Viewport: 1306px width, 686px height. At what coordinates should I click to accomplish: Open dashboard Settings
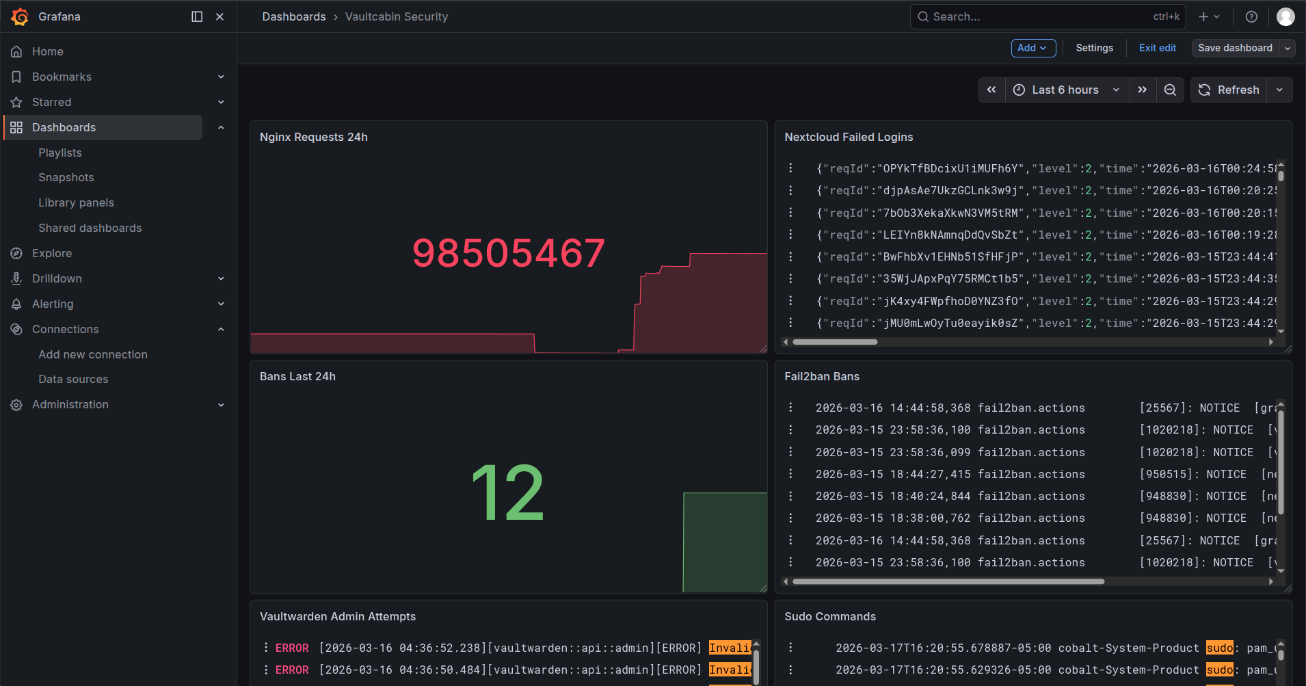pos(1094,48)
